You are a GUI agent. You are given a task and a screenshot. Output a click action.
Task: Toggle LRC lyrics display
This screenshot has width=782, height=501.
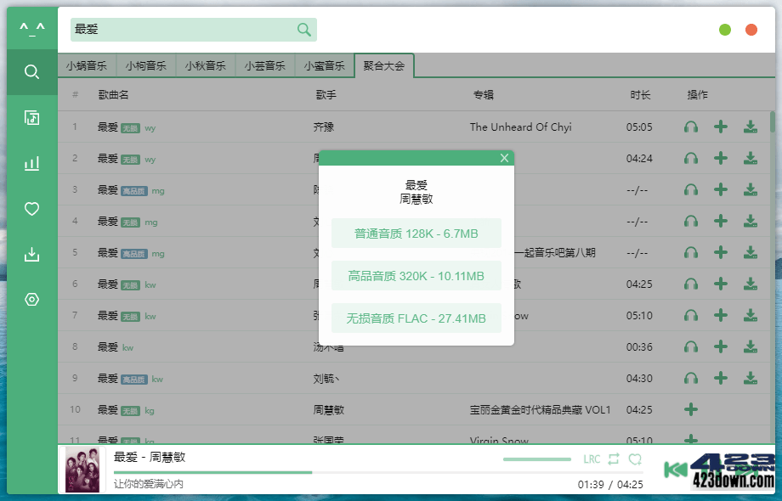[x=592, y=459]
